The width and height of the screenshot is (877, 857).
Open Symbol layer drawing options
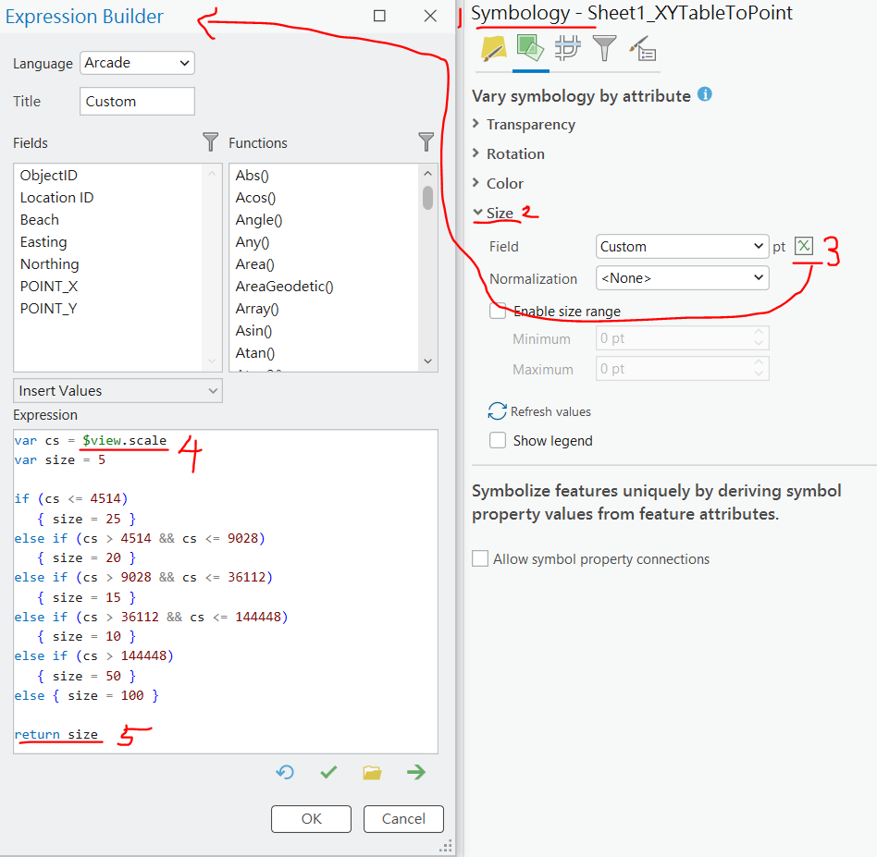pos(567,50)
